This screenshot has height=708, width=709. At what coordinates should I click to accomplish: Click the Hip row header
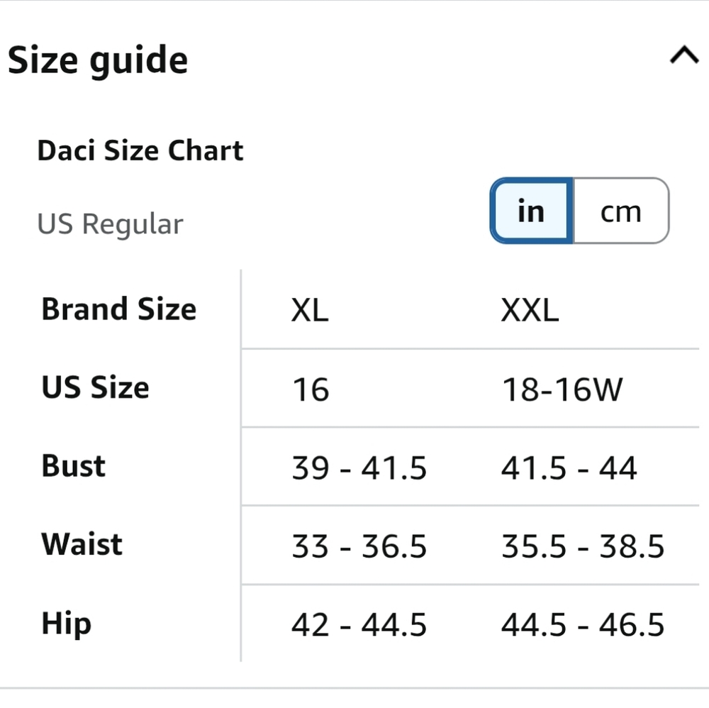coord(66,624)
